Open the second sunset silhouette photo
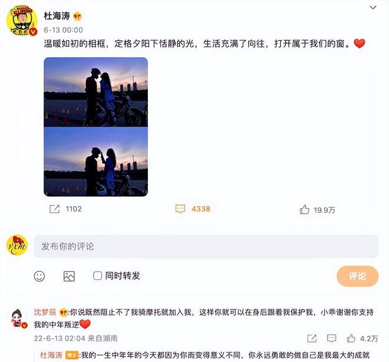The image size is (389, 362). (95, 162)
